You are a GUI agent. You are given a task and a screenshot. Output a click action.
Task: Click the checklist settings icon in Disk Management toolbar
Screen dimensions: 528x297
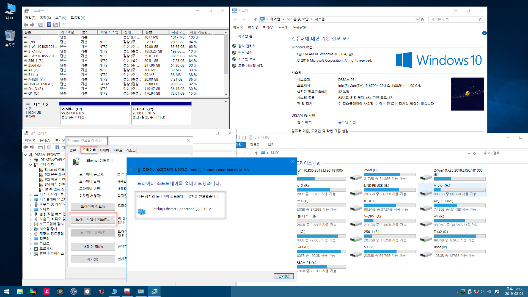point(64,25)
